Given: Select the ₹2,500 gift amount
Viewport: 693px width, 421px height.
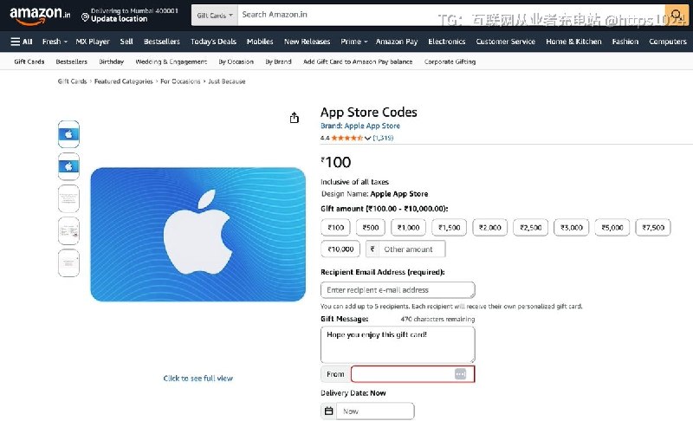Looking at the screenshot, I should click(530, 228).
